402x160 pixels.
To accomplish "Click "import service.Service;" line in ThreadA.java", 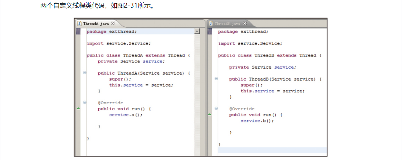I will pyautogui.click(x=119, y=43).
